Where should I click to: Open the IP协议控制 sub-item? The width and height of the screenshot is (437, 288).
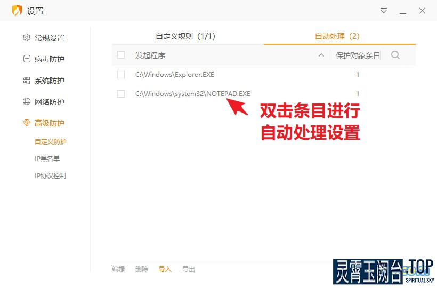tap(50, 175)
